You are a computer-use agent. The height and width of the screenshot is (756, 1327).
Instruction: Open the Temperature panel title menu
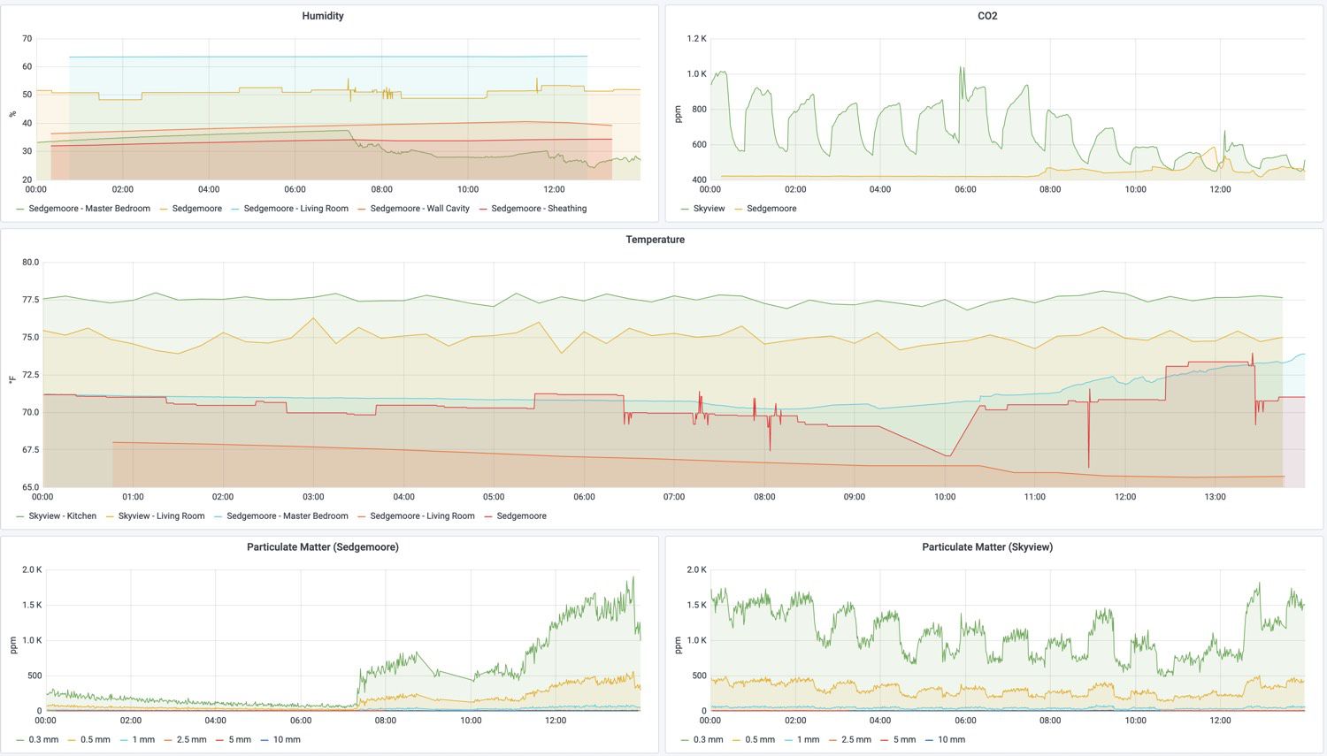coord(655,240)
